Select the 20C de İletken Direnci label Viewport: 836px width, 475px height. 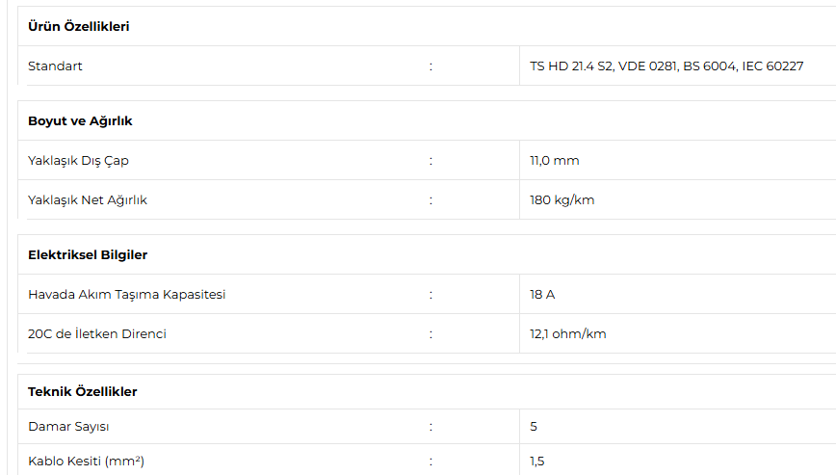pyautogui.click(x=97, y=333)
